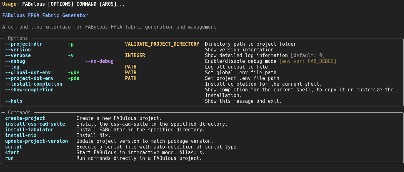Click the install-fabulator command name

click(29, 130)
